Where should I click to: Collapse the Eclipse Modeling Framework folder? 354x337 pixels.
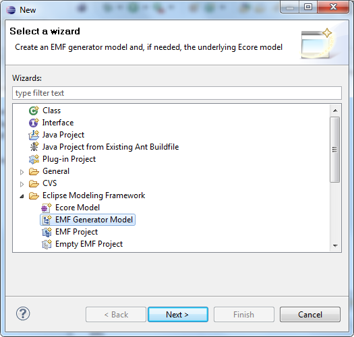[x=22, y=196]
